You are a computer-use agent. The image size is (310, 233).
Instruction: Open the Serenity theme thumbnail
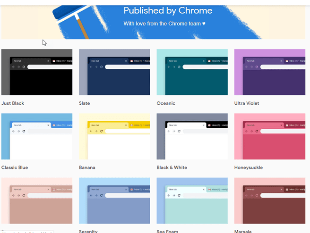coord(114,200)
